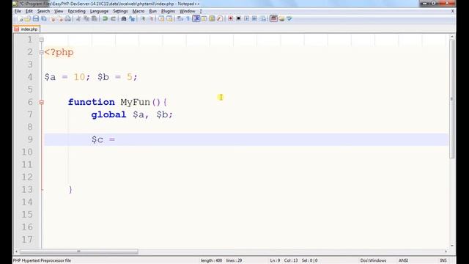
Task: Click vertical scrollbar down arrow
Action: point(451,246)
